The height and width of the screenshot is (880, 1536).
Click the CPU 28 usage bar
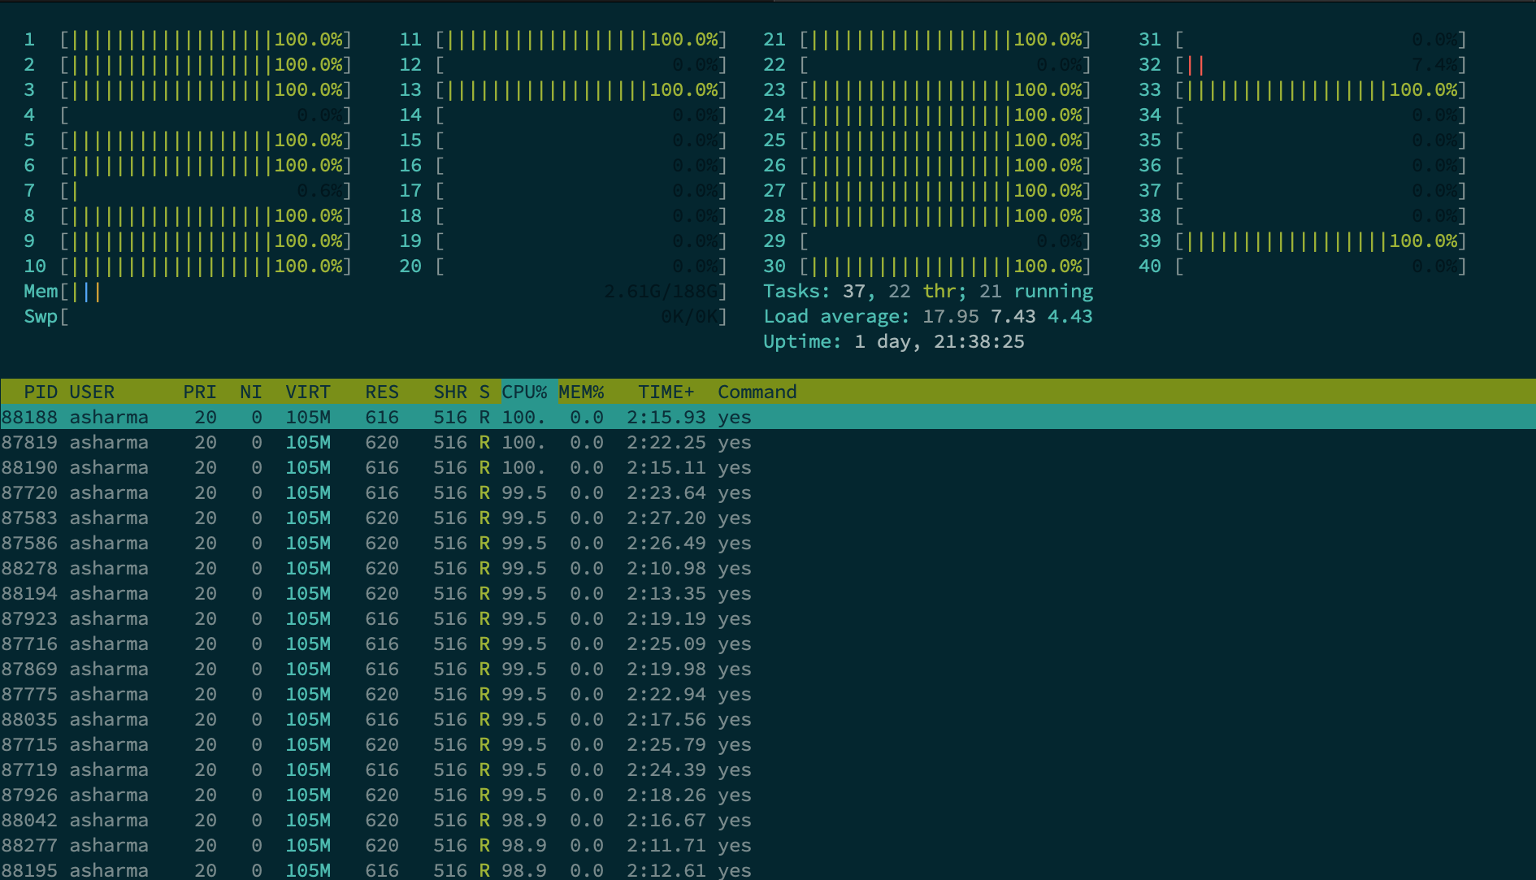[927, 215]
